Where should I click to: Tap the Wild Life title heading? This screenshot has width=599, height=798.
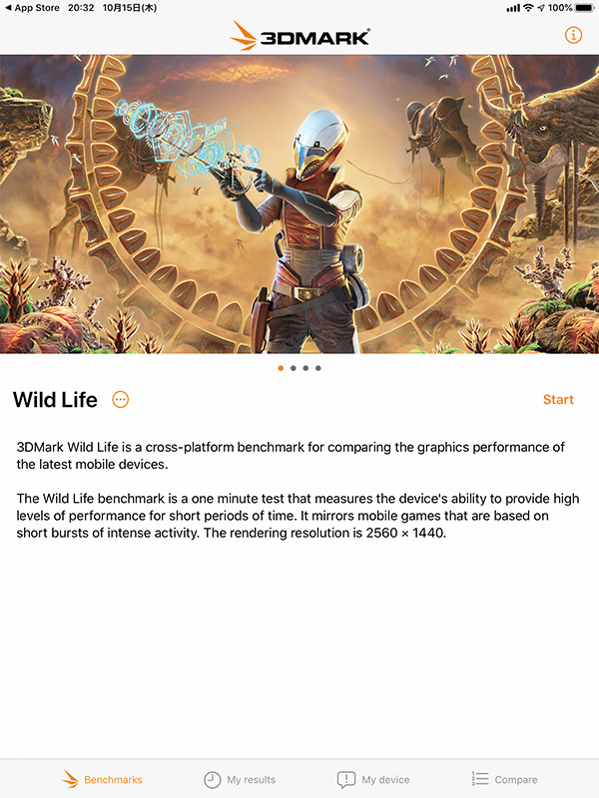click(55, 400)
